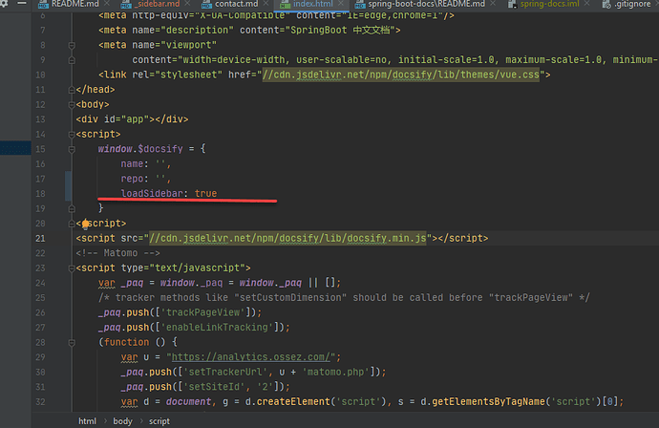This screenshot has height=428, width=659.
Task: Click the '<!-- Matomo -->' comment
Action: pos(118,253)
